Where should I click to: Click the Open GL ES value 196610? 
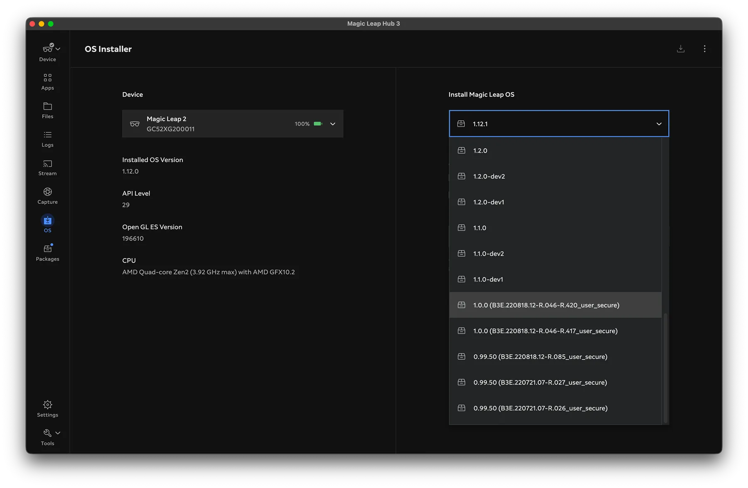point(133,239)
